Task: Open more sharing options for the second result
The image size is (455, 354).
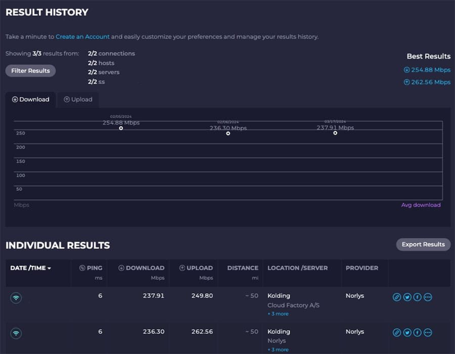Action: pyautogui.click(x=428, y=333)
